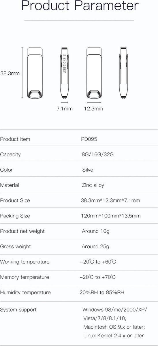Click the Product Size row label

pos(15,200)
